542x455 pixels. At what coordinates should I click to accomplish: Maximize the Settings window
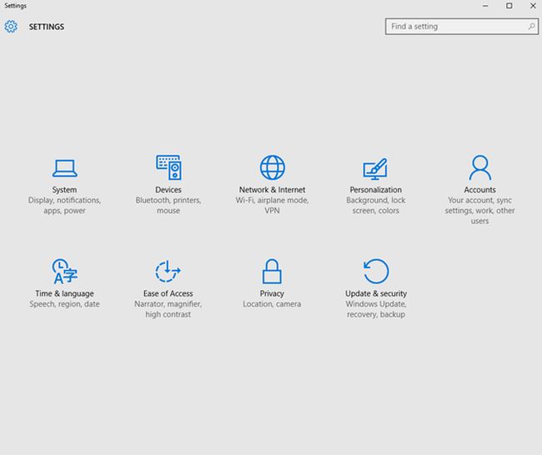[509, 6]
